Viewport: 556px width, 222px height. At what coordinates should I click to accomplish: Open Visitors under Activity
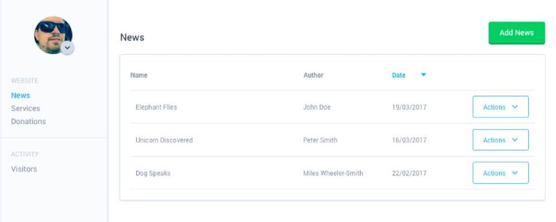click(24, 169)
